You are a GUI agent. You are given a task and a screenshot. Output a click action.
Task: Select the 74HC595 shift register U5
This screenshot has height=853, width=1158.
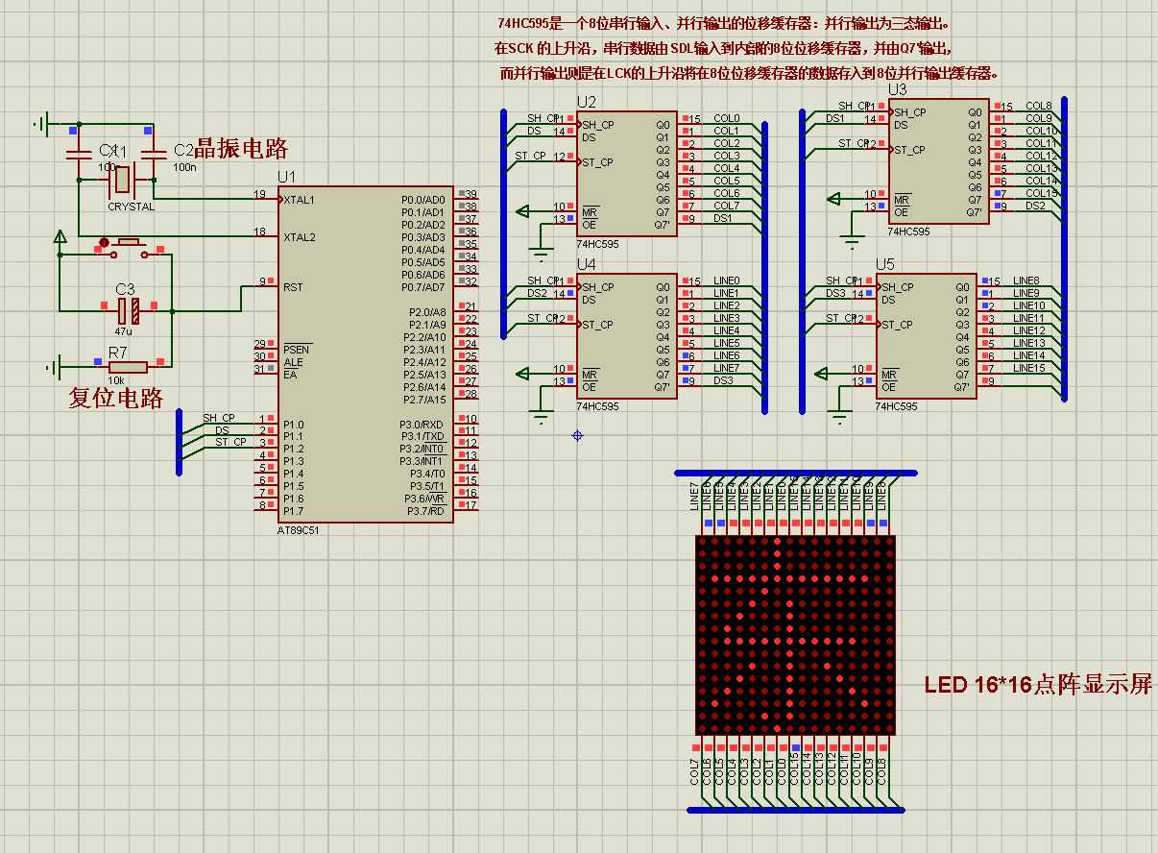click(x=927, y=336)
